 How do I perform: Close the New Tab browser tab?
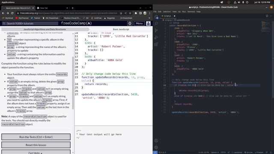pyautogui.click(x=67, y=8)
